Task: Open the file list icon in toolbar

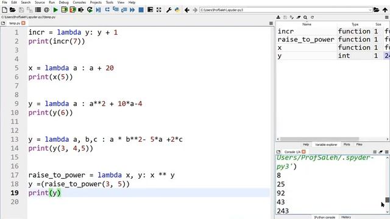Action: (38, 10)
